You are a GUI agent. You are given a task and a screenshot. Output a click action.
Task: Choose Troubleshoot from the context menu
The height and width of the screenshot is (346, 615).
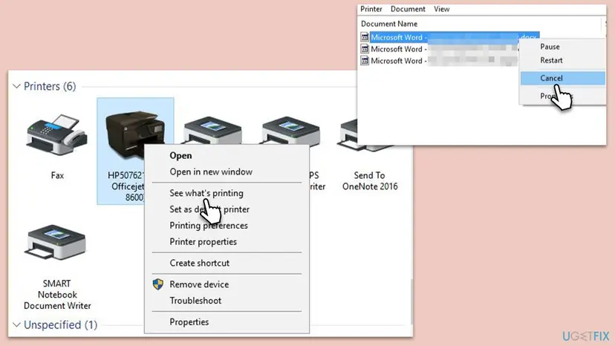227,301
